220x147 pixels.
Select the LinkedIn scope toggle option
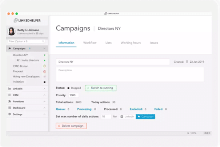[128, 117]
